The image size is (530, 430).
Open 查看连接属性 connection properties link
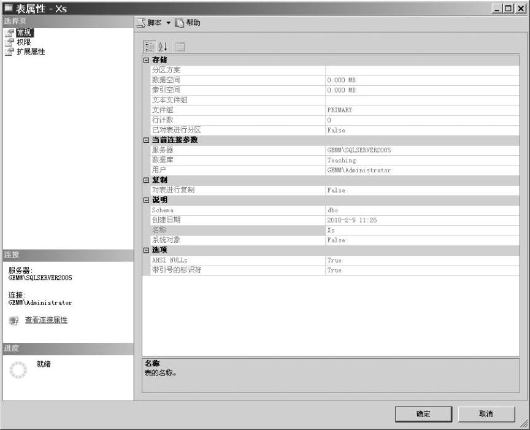click(46, 320)
